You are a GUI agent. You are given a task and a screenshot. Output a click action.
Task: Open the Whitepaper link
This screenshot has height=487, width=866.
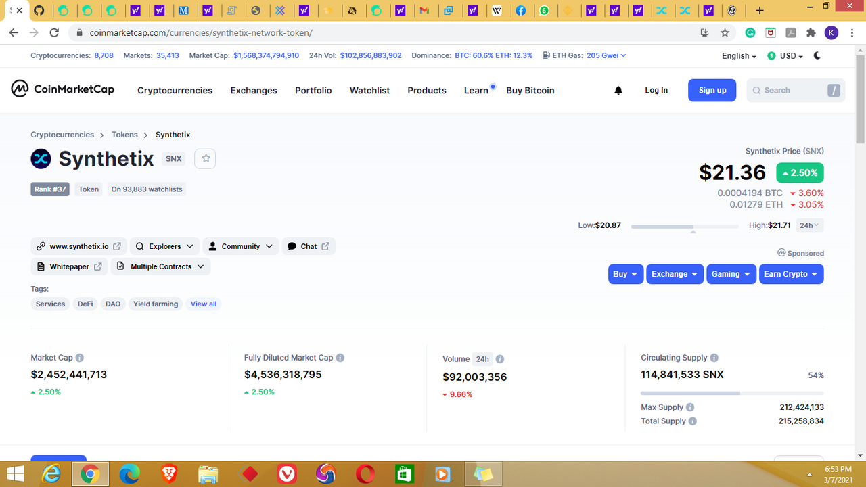(x=70, y=266)
